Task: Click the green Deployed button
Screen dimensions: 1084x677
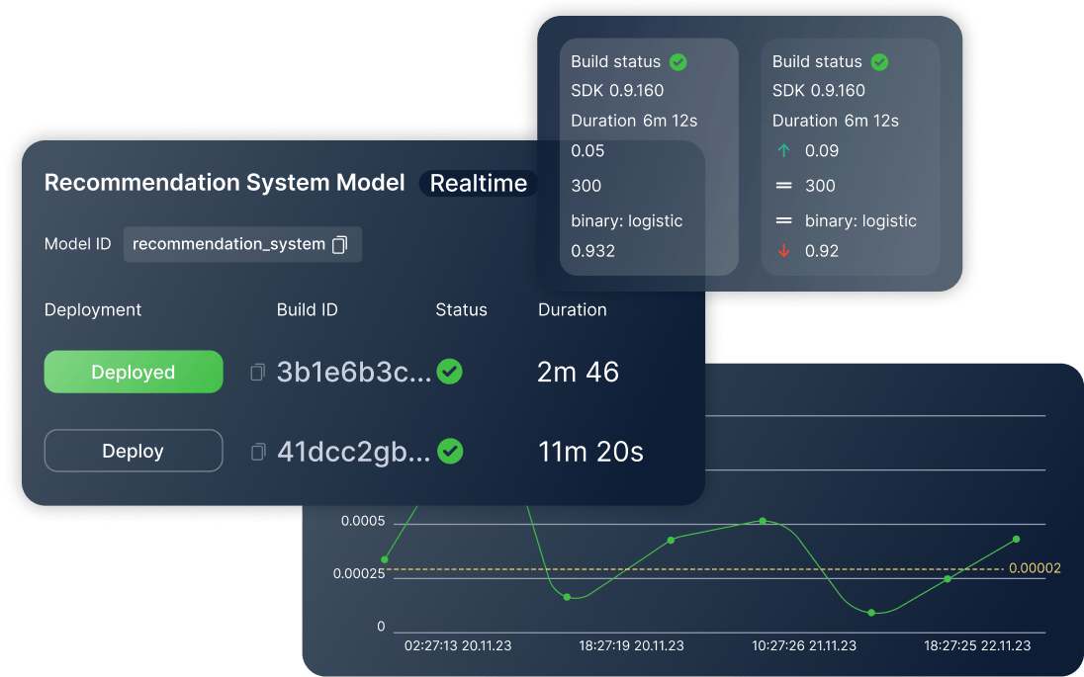Action: (x=134, y=372)
